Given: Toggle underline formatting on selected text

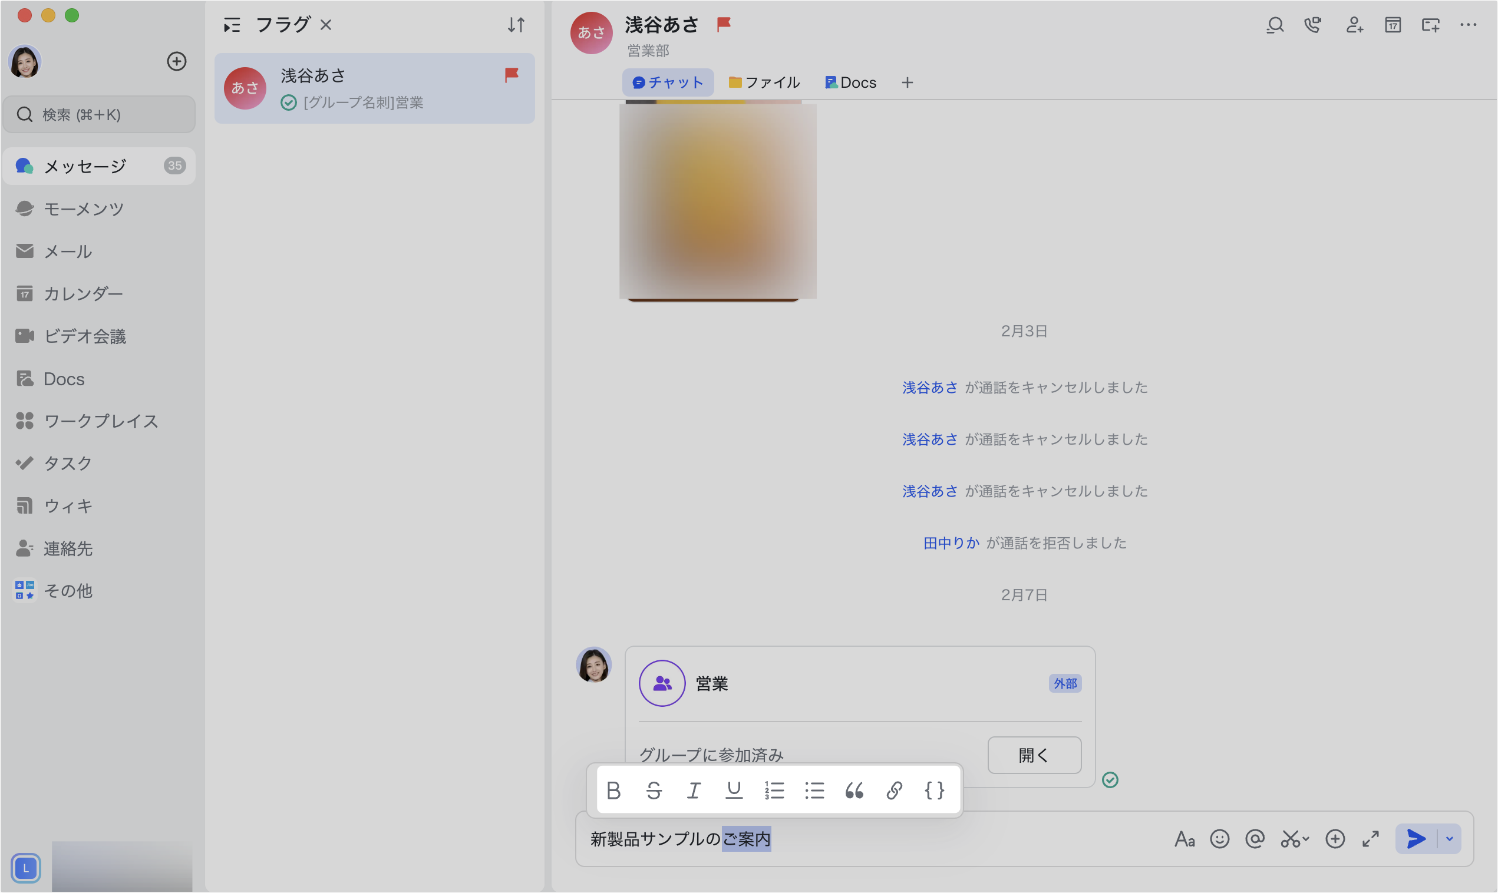Looking at the screenshot, I should pos(734,790).
